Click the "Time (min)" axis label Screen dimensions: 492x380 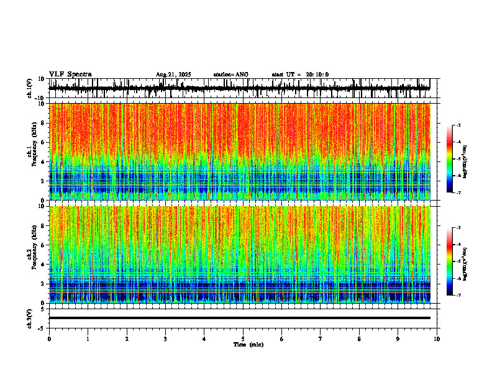pyautogui.click(x=248, y=345)
